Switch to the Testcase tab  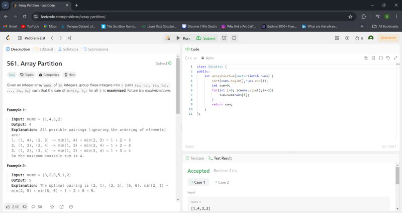(x=195, y=158)
